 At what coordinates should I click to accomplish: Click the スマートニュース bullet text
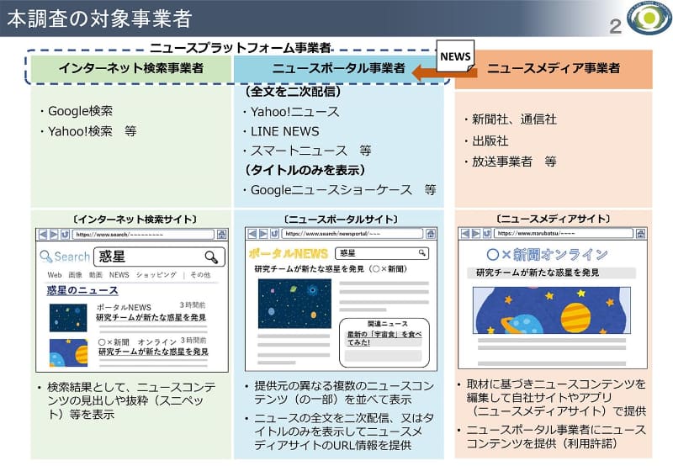click(299, 151)
